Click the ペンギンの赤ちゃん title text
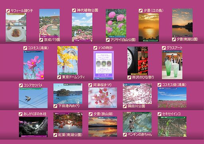 click(x=140, y=134)
